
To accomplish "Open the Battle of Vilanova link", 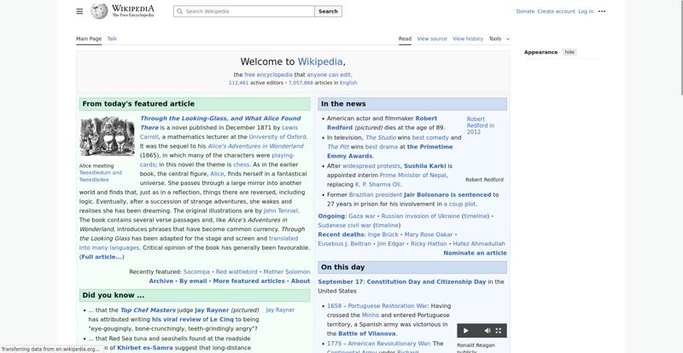I will (x=367, y=334).
